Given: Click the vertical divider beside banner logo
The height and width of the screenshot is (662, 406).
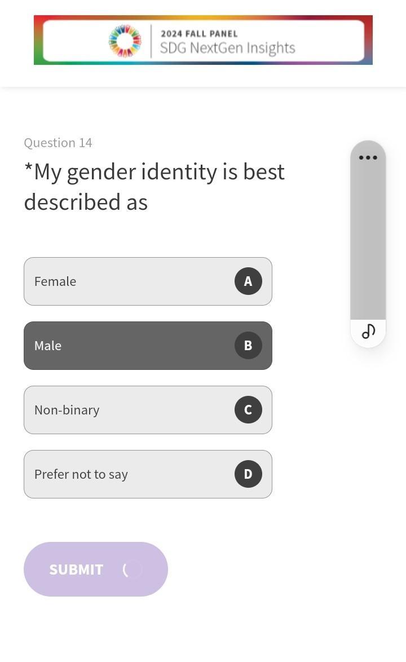Looking at the screenshot, I should 151,41.
